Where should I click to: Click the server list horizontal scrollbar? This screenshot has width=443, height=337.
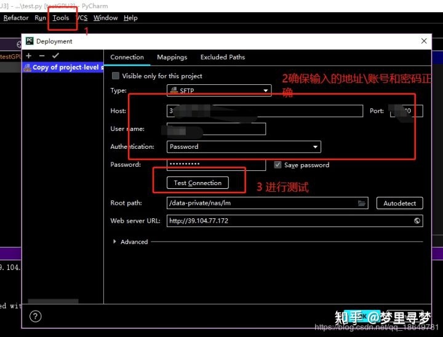click(x=53, y=301)
